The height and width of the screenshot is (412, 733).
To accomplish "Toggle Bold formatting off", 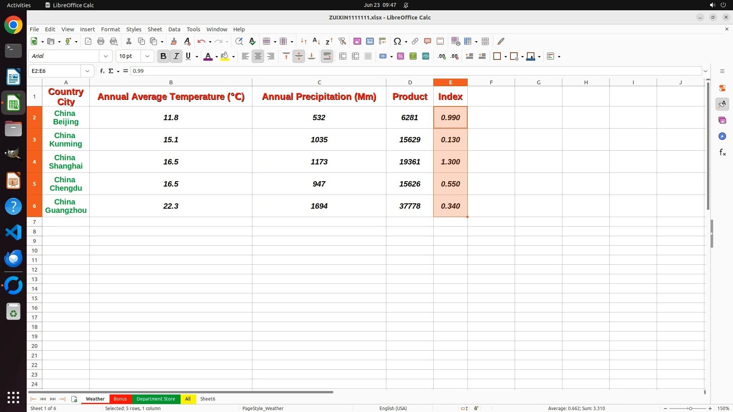I will (163, 56).
